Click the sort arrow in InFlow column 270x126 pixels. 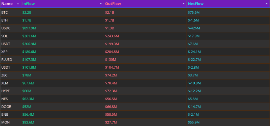pos(101,4)
